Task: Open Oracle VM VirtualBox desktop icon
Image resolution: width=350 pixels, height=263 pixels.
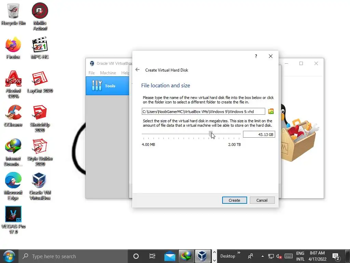Action: pyautogui.click(x=40, y=186)
